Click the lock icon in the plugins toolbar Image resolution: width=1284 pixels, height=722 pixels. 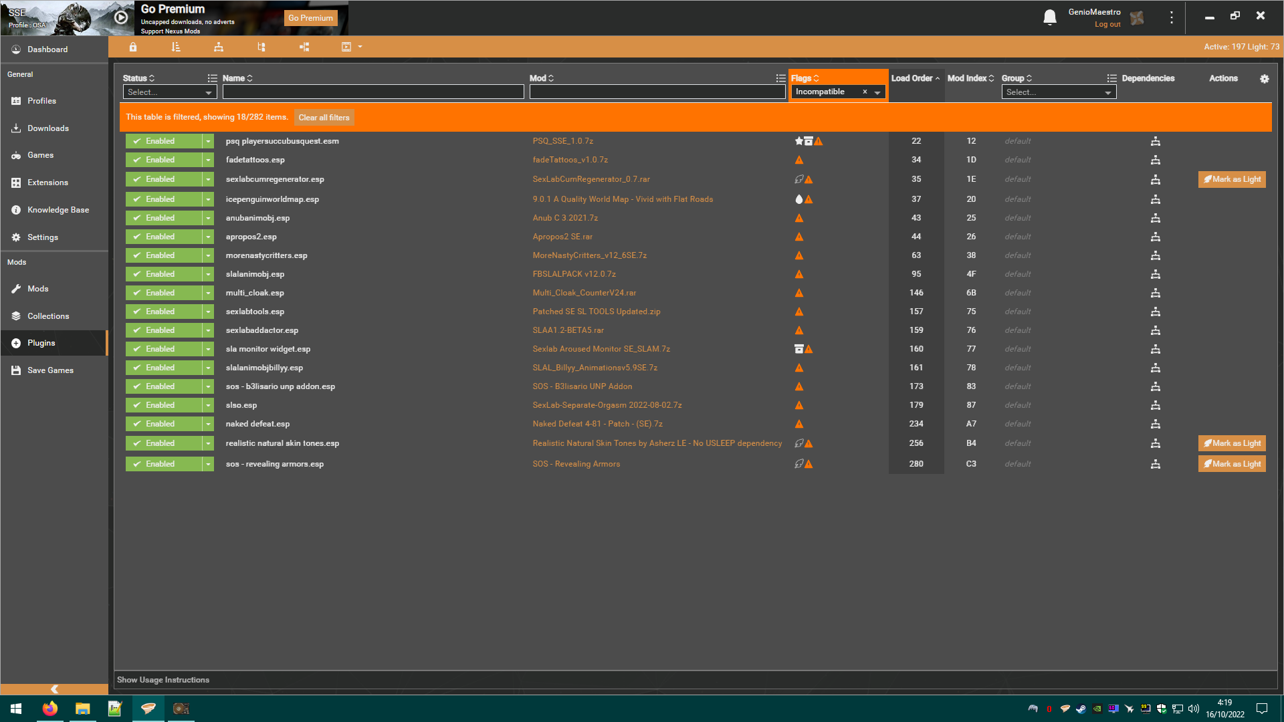coord(133,47)
